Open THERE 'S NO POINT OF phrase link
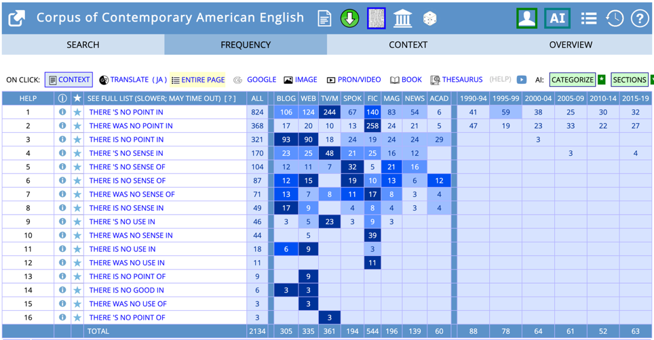This screenshot has width=654, height=340. pyautogui.click(x=128, y=318)
